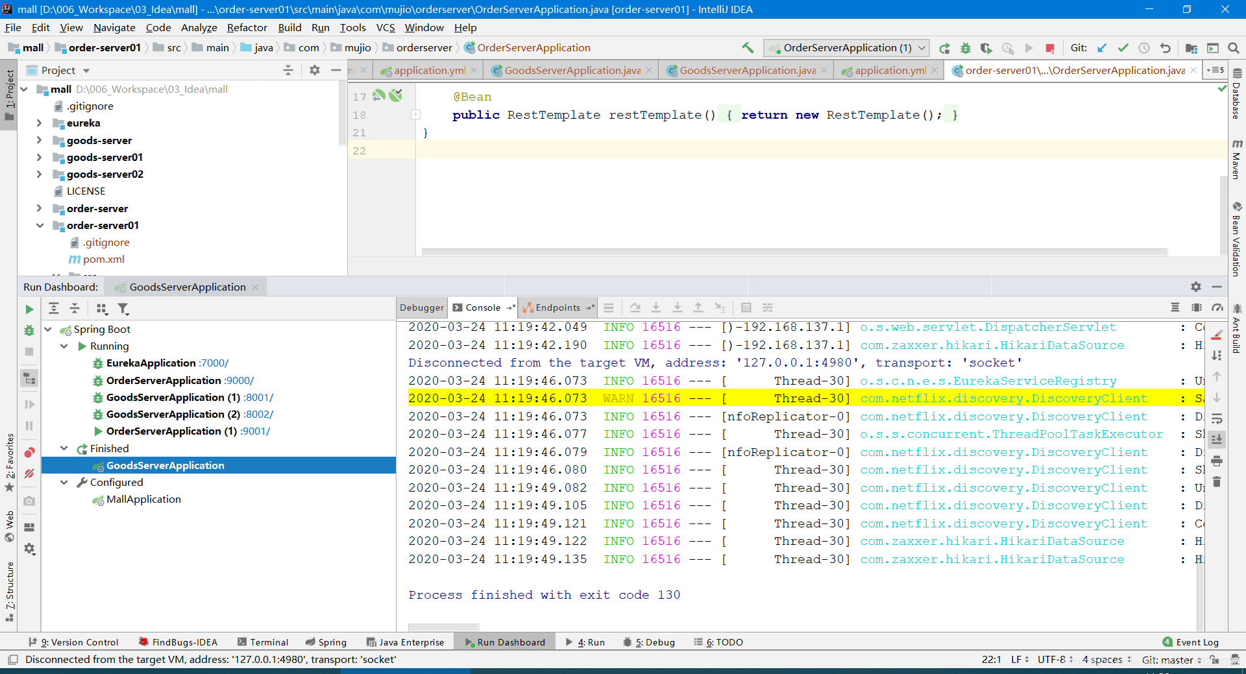
Task: Click the console horizontal scrollbar
Action: [x=444, y=627]
